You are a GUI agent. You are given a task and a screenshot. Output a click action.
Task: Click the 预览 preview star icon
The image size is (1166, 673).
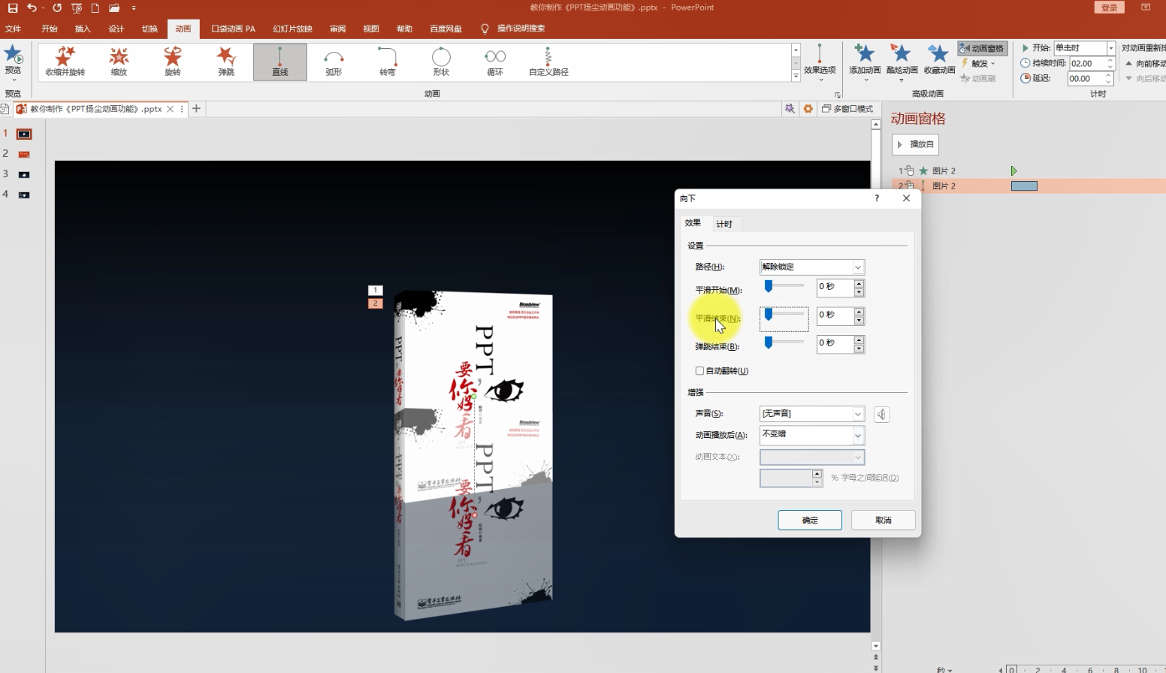click(14, 55)
